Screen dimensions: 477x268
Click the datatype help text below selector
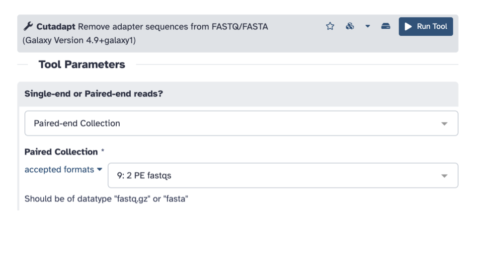[x=106, y=199]
